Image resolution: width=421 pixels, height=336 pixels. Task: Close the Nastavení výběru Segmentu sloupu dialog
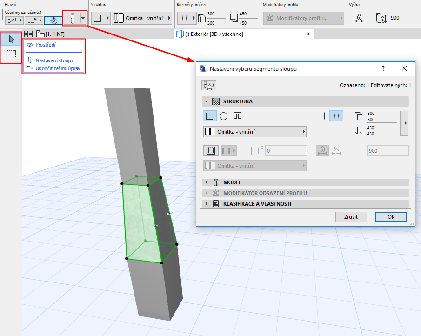404,68
